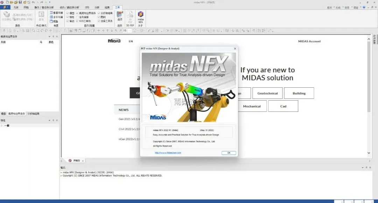This screenshot has width=378, height=203.
Task: Click the Save floppy-disk icon in title bar
Action: pos(20,2)
